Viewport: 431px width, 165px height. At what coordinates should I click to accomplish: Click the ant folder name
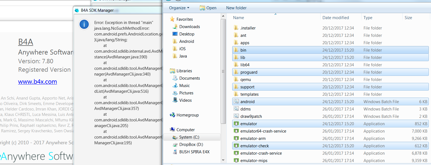click(x=243, y=35)
